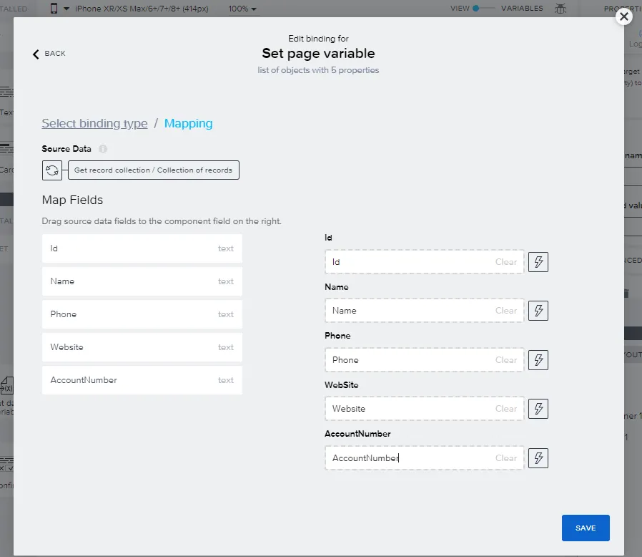Select the Get record collection source box
This screenshot has height=557, width=642.
tap(153, 170)
